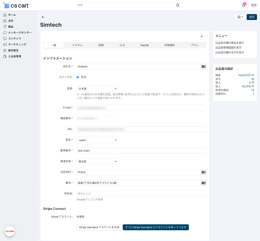Open the 都道府県 prefecture dropdown
The image size is (260, 241).
coord(97,162)
